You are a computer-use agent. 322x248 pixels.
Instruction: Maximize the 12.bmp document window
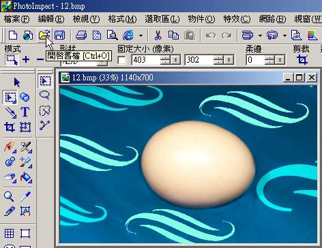click(x=299, y=78)
